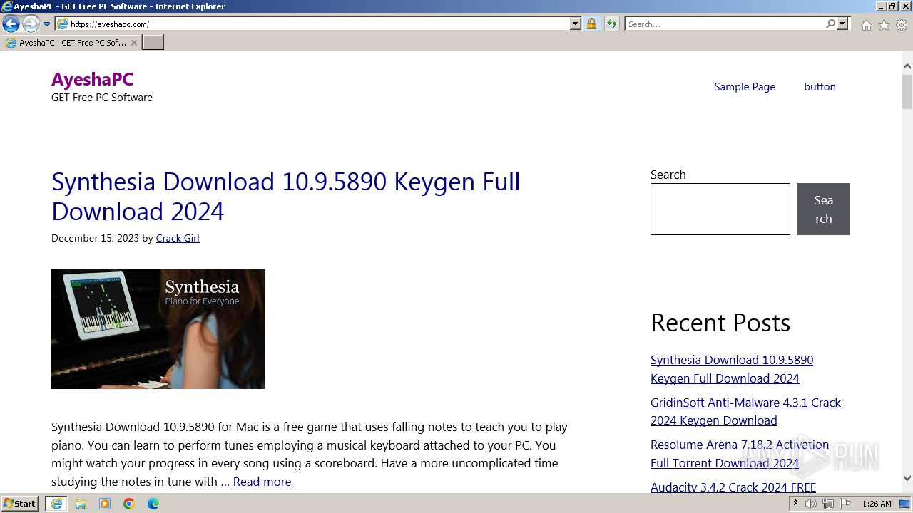Screen dimensions: 913x513
Task: Click the browser toolbar Search box
Action: 725,24
